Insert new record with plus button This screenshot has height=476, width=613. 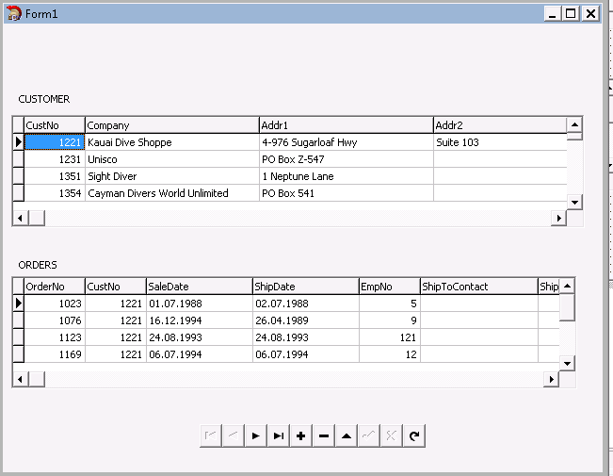click(x=301, y=435)
